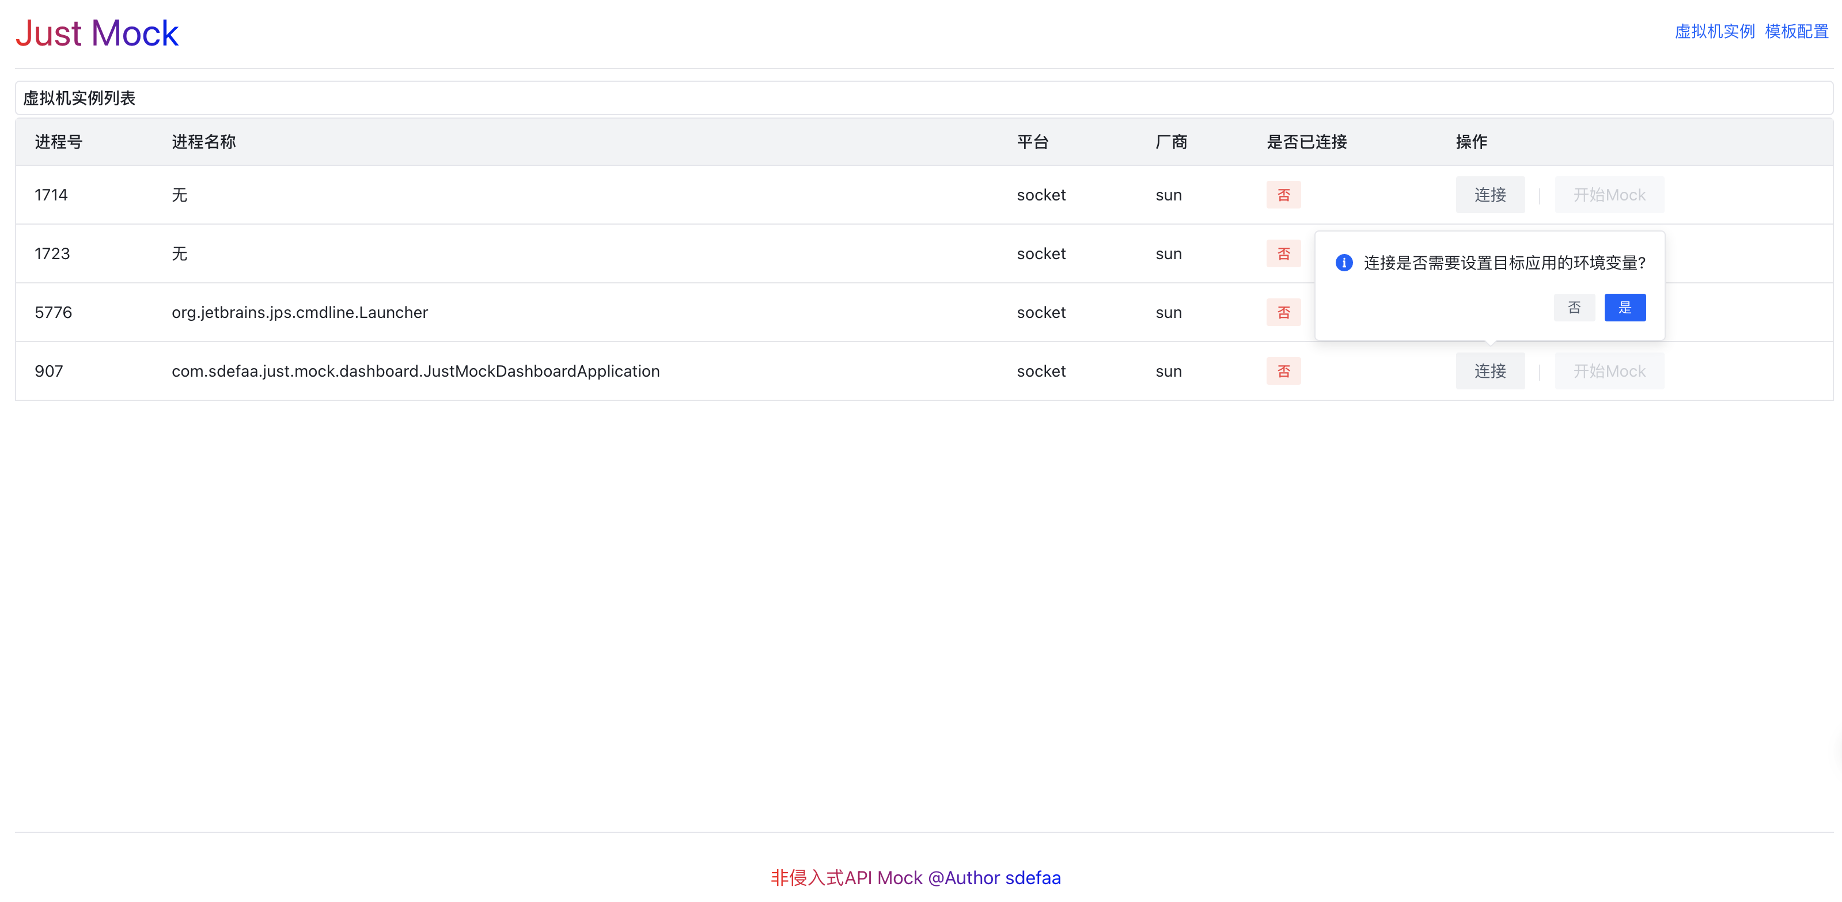The width and height of the screenshot is (1842, 902).
Task: Click 开始Mock button for process 907
Action: pos(1609,370)
